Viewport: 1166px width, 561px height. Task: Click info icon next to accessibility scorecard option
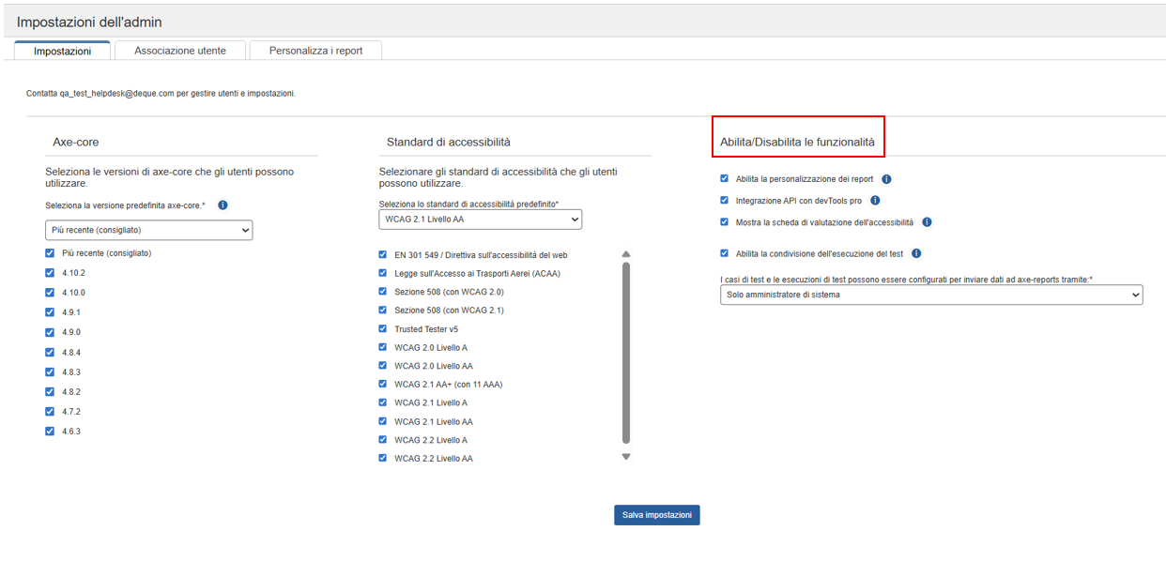coord(927,222)
